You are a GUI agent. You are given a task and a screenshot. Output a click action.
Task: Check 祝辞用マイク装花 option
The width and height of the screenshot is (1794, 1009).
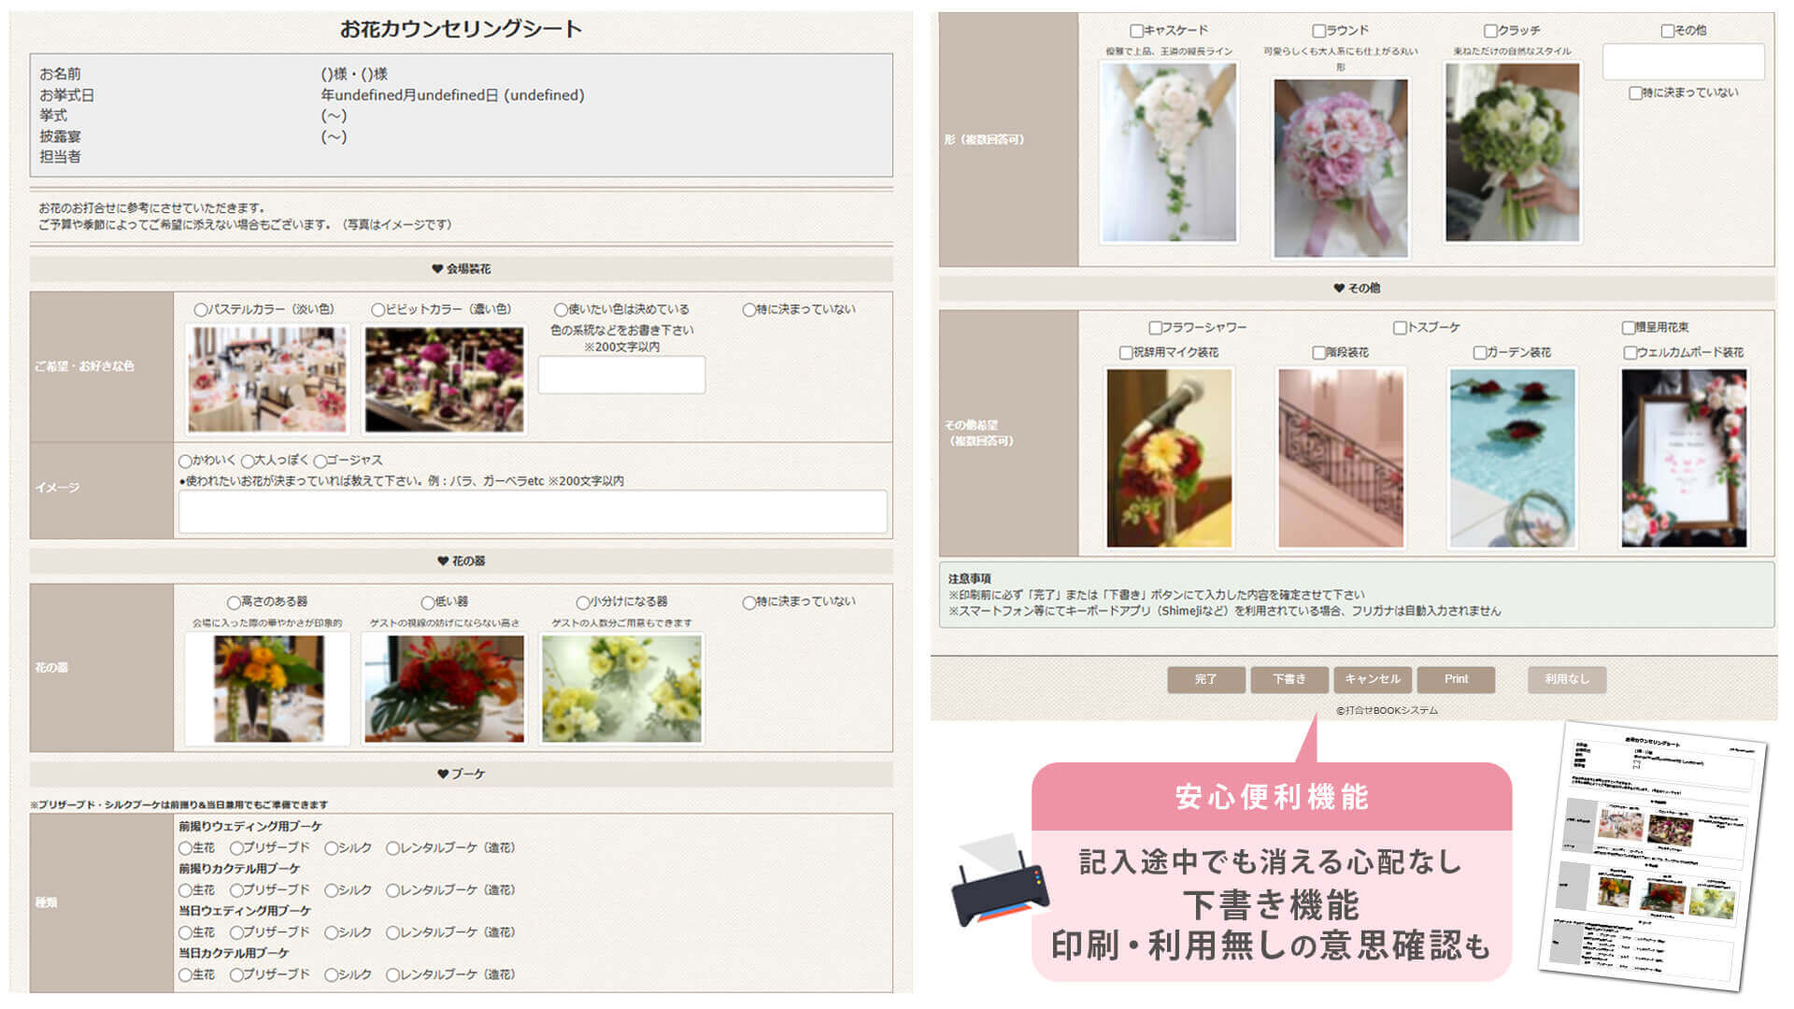(1126, 353)
